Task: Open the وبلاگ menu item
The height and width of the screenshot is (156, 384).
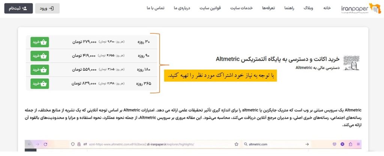Action: [308, 8]
